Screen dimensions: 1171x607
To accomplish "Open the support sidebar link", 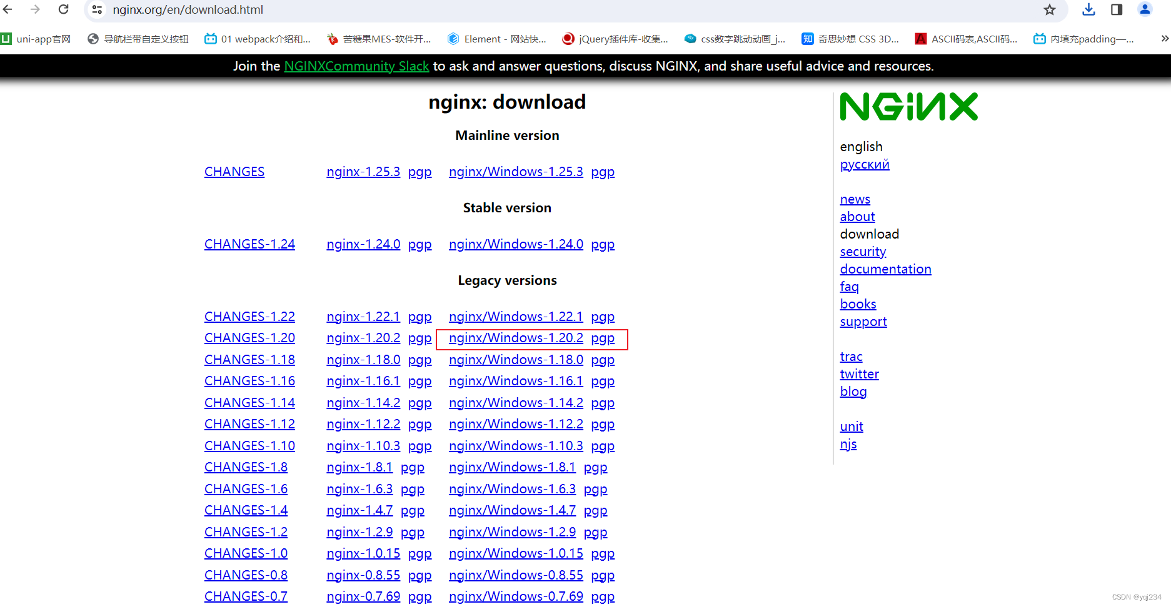I will point(863,322).
